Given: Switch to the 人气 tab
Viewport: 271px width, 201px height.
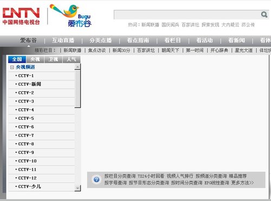Looking at the screenshot, I should [x=72, y=59].
